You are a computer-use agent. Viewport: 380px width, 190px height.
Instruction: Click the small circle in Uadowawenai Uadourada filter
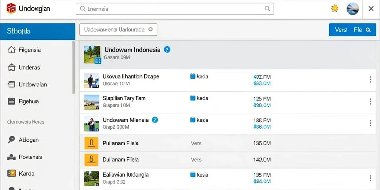click(150, 30)
